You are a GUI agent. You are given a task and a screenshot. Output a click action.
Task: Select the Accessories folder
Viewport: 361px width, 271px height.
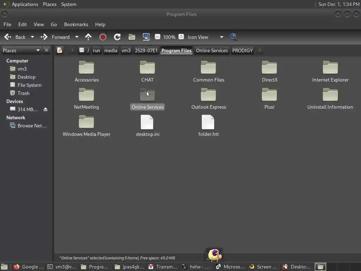pyautogui.click(x=86, y=72)
